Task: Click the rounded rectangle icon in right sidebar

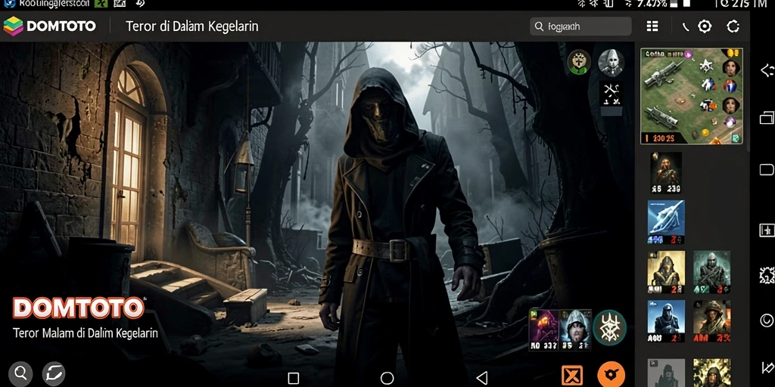Action: pyautogui.click(x=767, y=170)
